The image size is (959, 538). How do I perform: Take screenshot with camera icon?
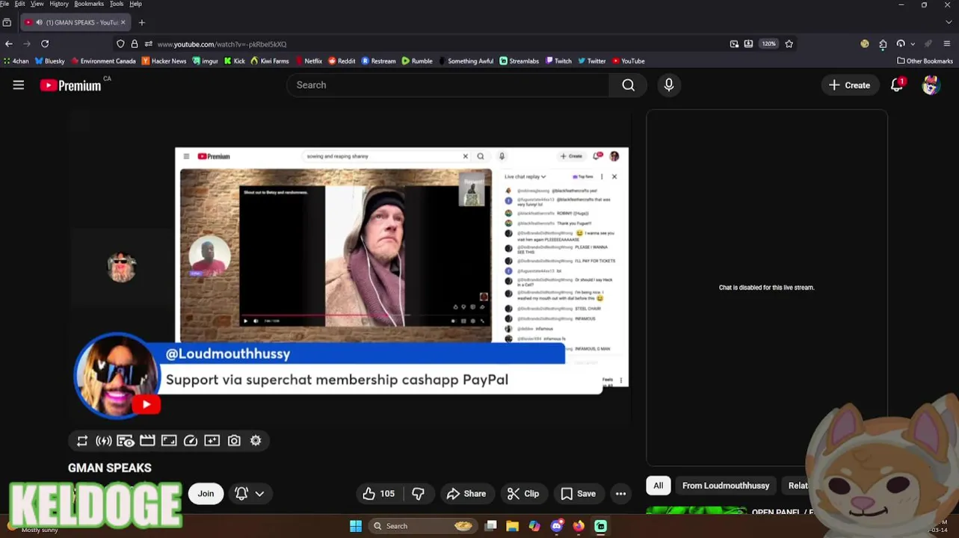coord(234,441)
